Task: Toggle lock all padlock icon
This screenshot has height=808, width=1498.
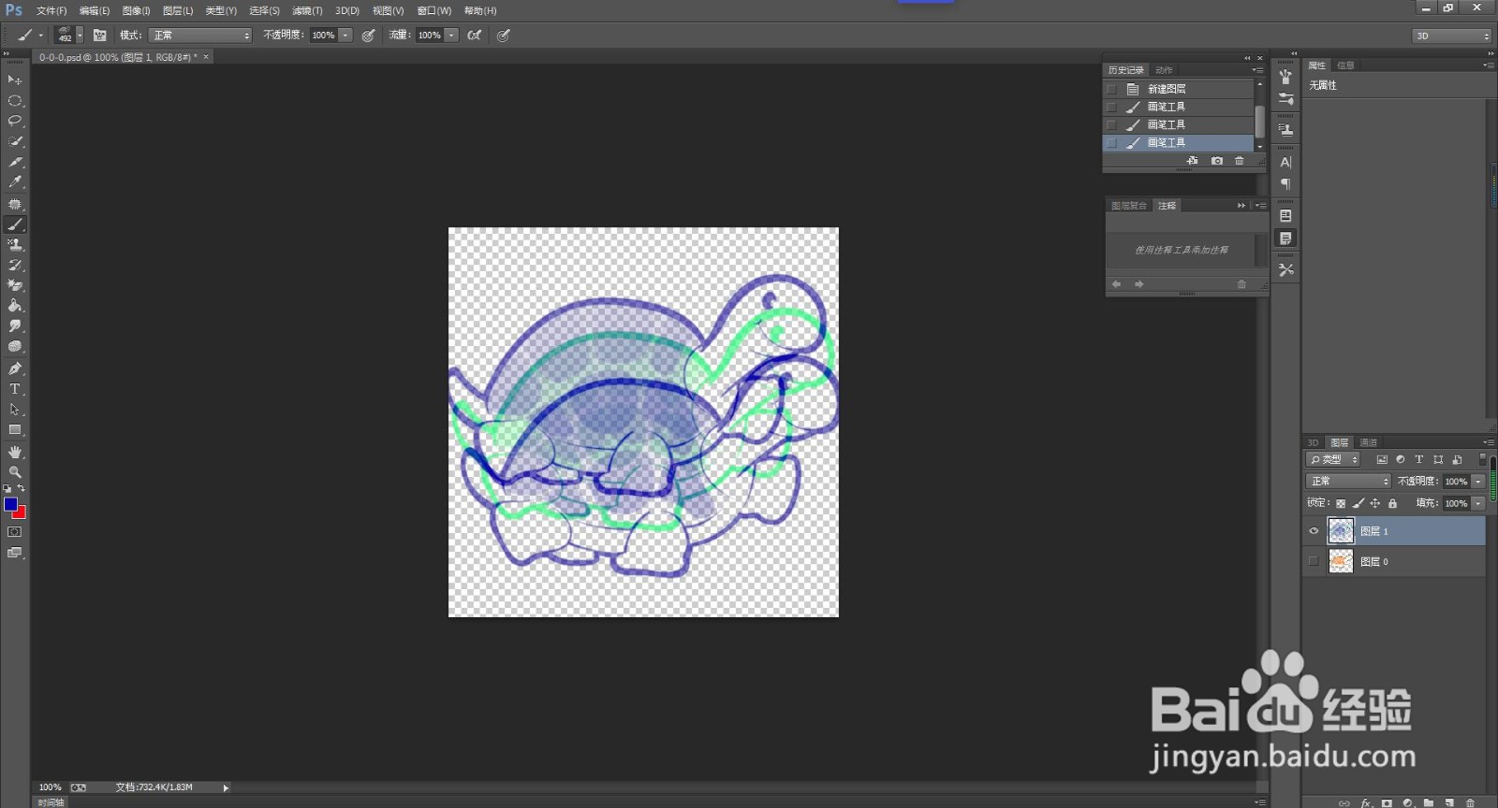Action: [1392, 503]
